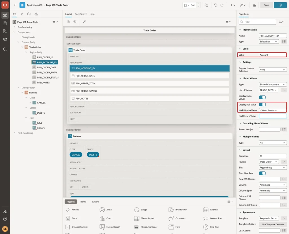
Task: Zoom out the layout view
Action: click(x=69, y=22)
